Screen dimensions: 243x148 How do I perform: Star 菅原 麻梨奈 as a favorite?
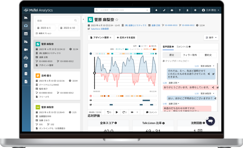point(117,20)
